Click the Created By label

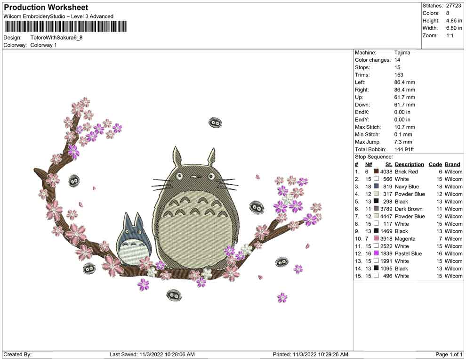coord(17,354)
